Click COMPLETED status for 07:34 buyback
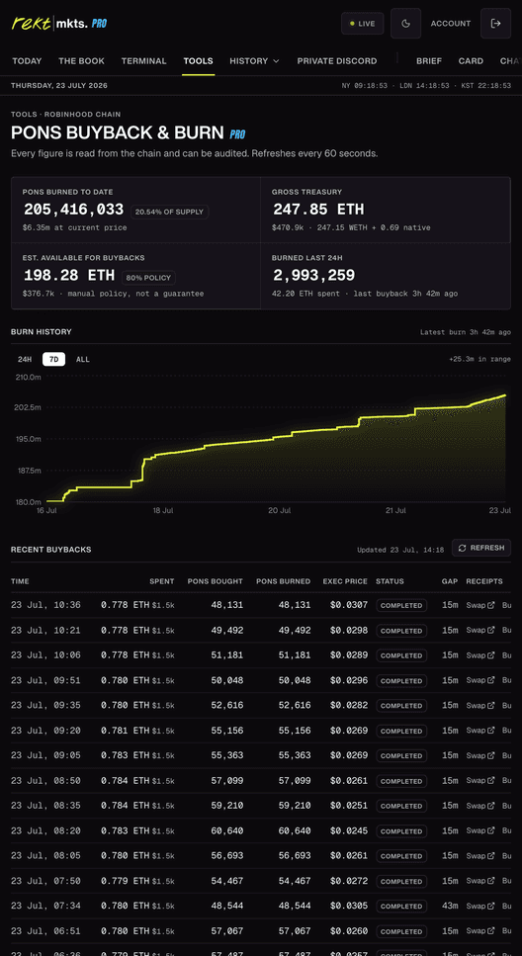522x956 pixels. (401, 906)
